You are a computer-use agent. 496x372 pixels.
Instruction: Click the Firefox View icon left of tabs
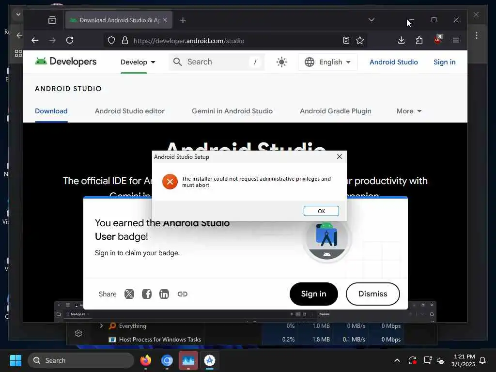(x=52, y=20)
